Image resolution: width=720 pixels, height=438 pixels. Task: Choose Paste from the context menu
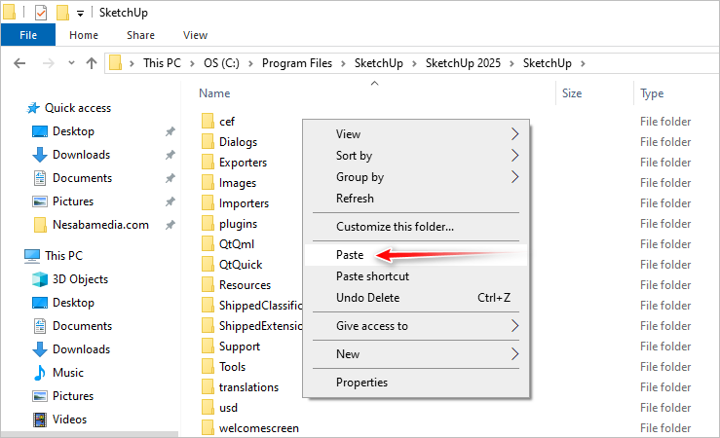(416, 255)
